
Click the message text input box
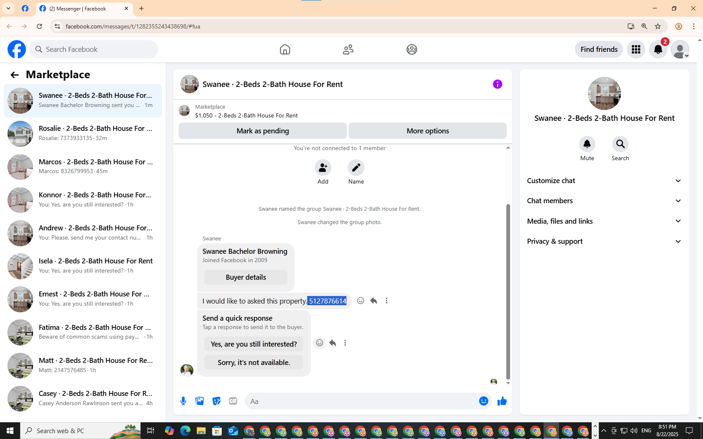362,401
